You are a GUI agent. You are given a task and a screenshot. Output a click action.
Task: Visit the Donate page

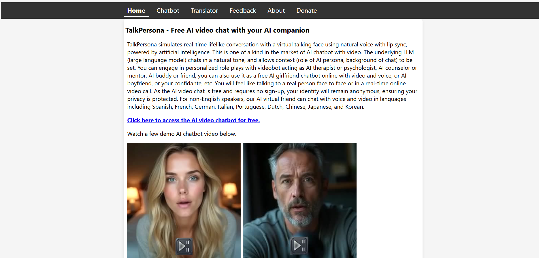[306, 10]
